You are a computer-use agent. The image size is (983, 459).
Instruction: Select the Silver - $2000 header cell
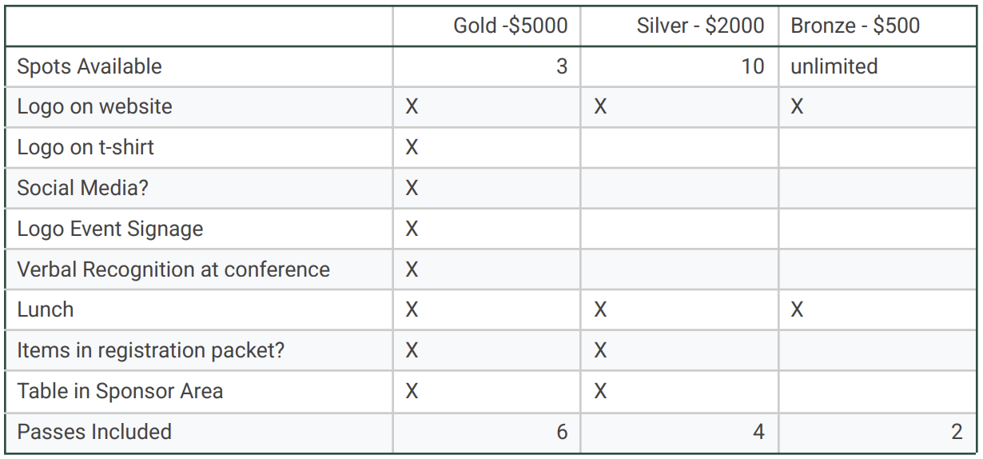pyautogui.click(x=700, y=26)
